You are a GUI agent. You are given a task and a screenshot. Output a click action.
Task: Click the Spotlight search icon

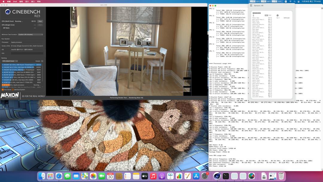click(295, 1)
